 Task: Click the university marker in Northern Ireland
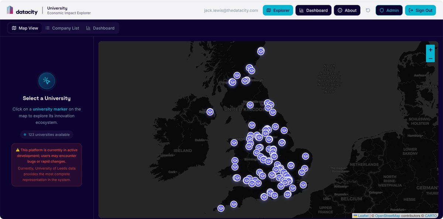pyautogui.click(x=210, y=111)
